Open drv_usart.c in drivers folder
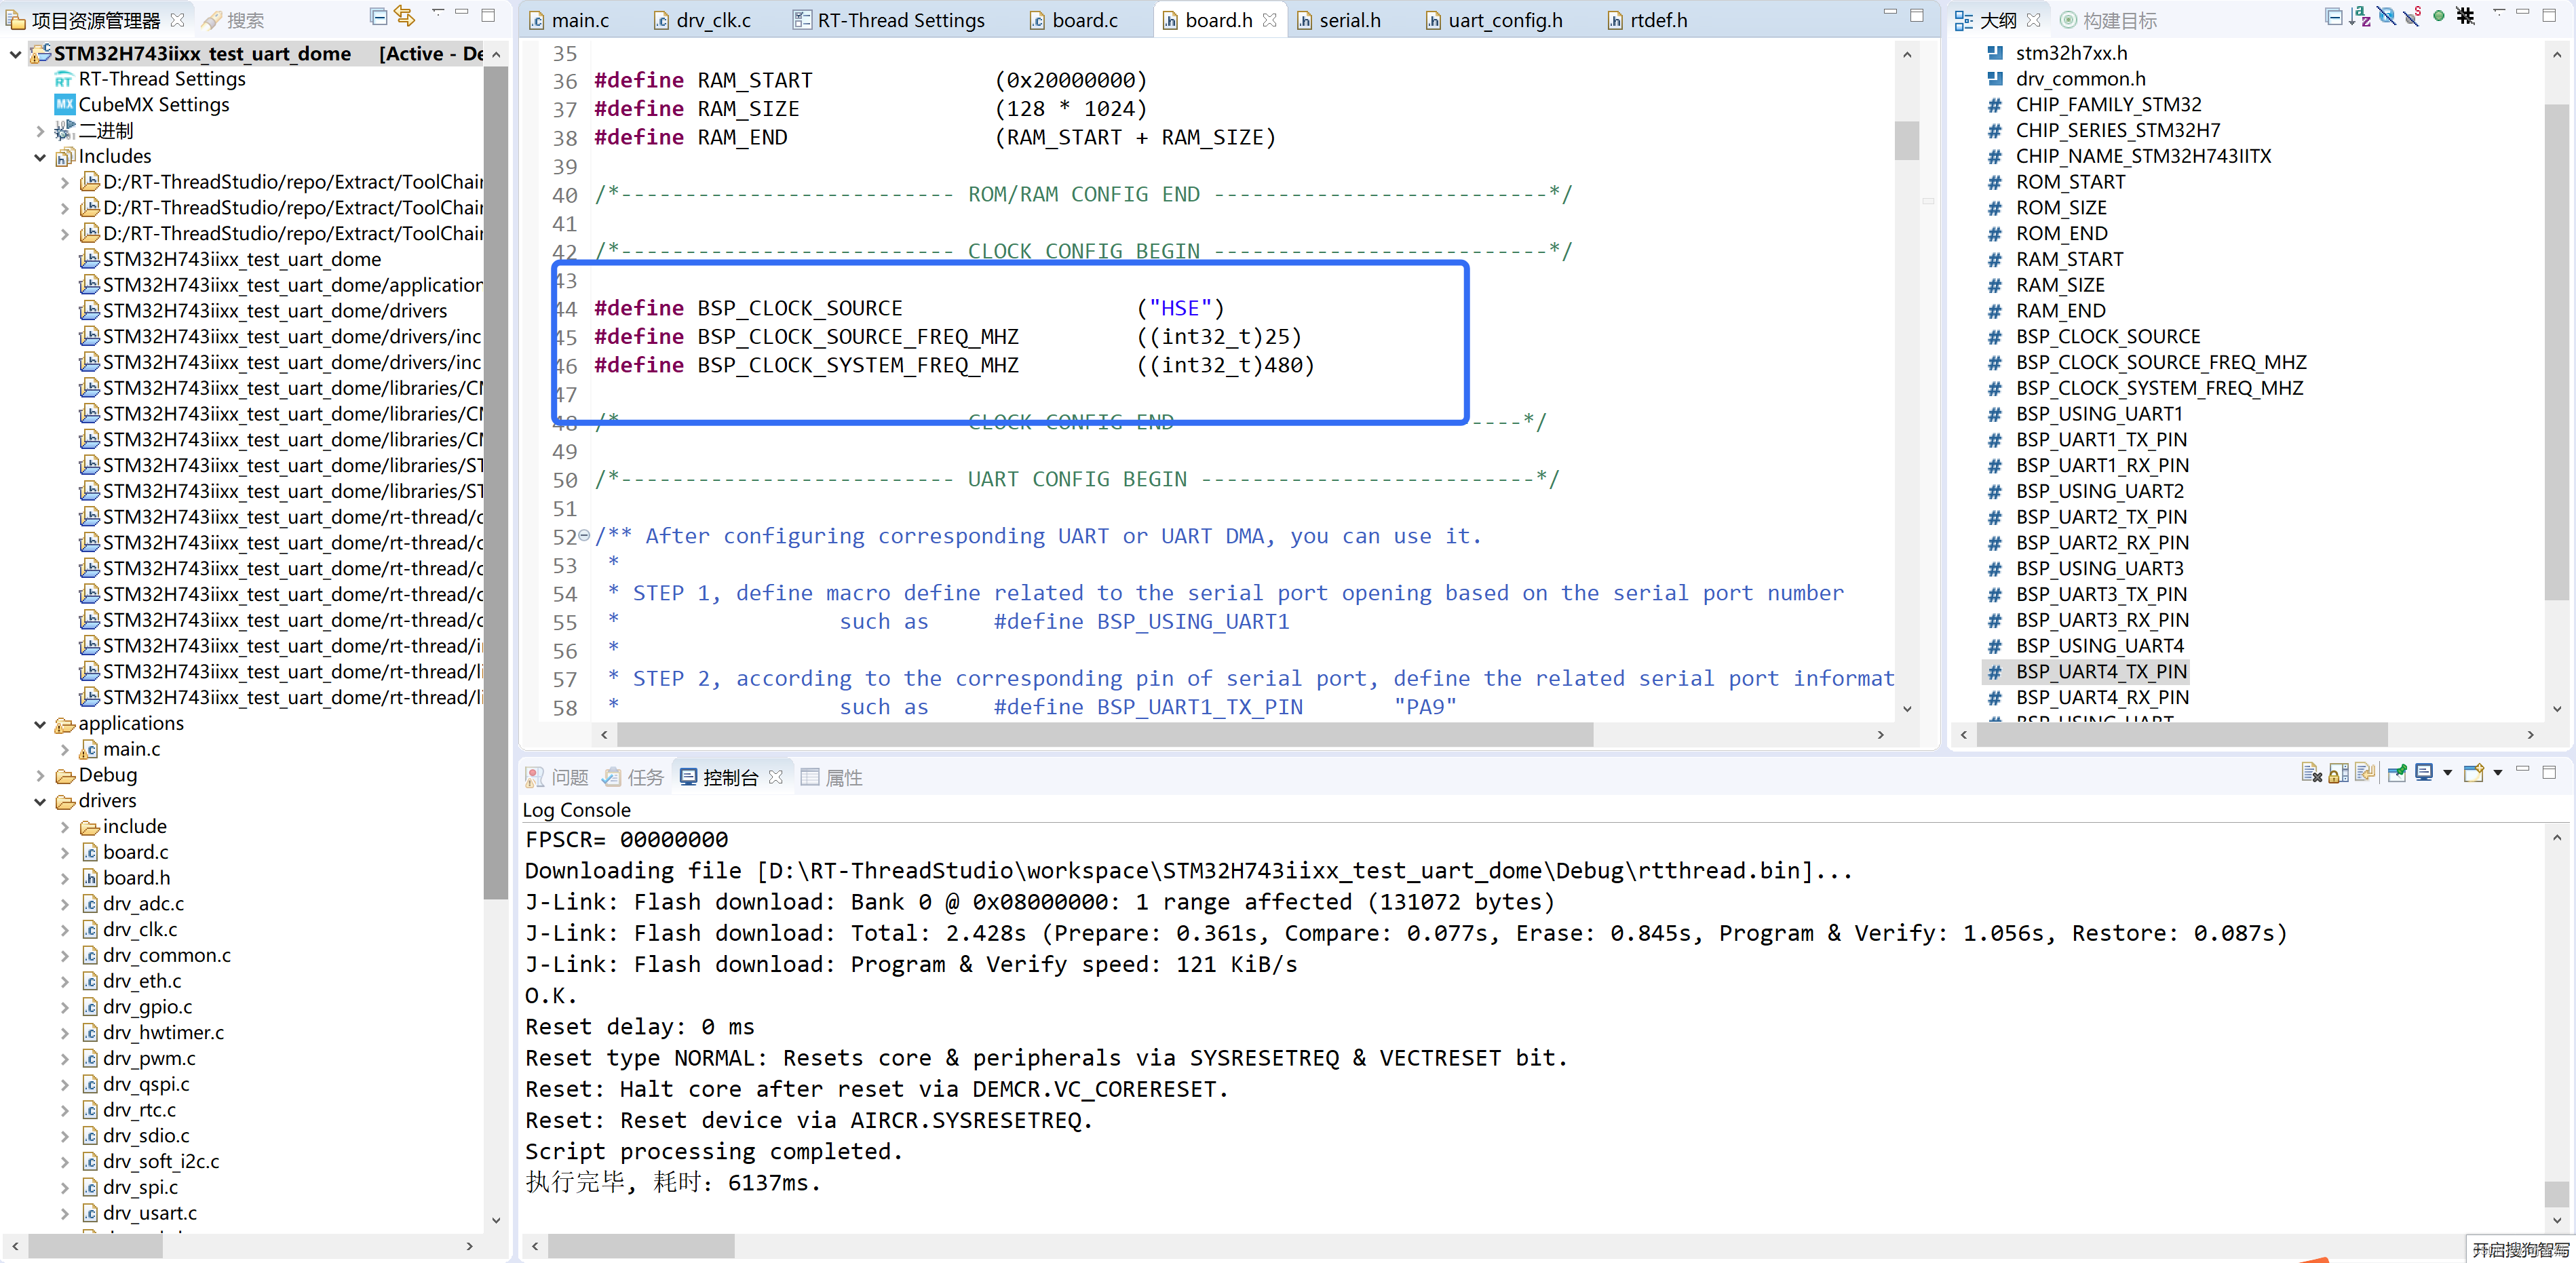This screenshot has width=2576, height=1263. 149,1213
